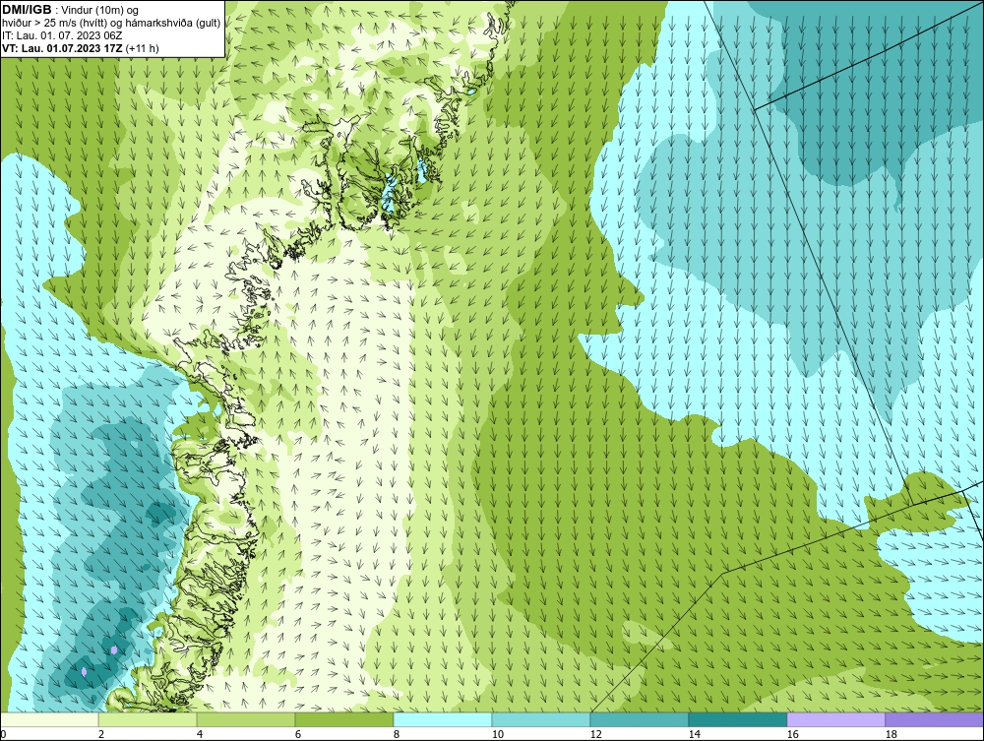This screenshot has height=741, width=984.
Task: Click the 'VT: Lau. 01.07.2023 17Z' valid time
Action: pos(63,48)
